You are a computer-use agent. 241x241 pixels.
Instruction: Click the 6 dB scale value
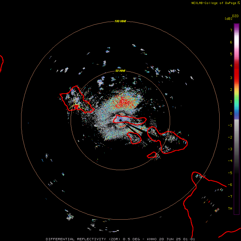coord(231,42)
